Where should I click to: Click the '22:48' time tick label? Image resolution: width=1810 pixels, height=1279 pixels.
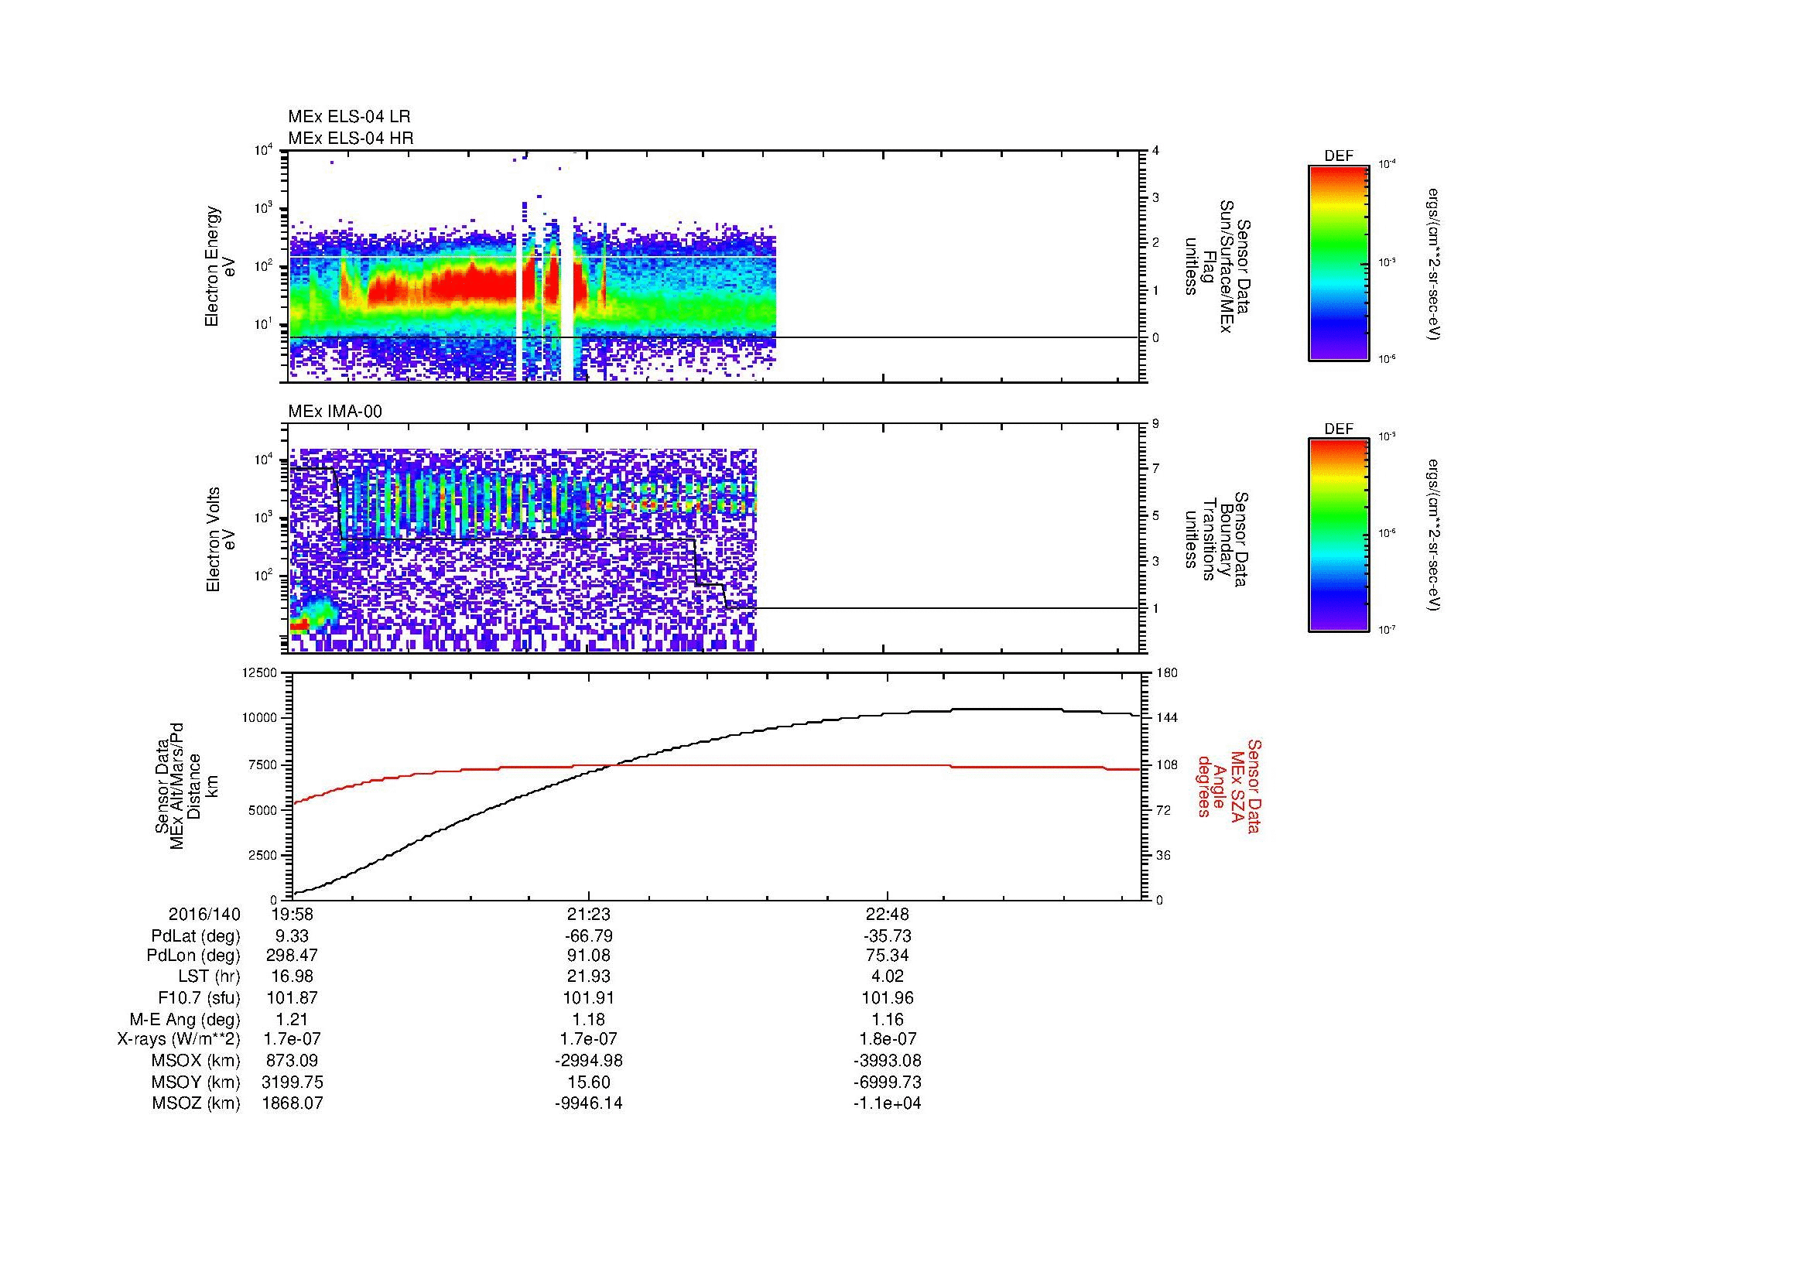point(888,914)
